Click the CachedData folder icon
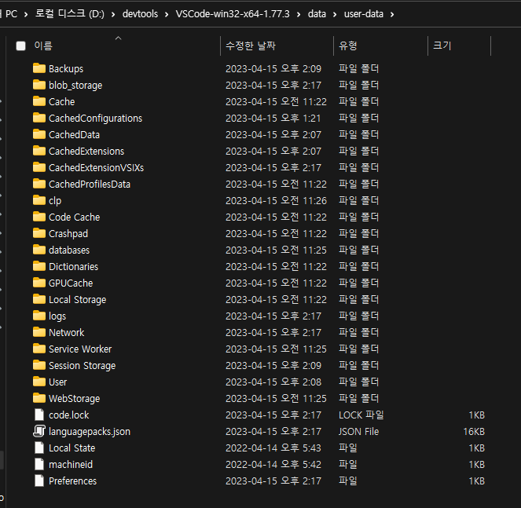Viewport: 521px width, 508px height. click(x=39, y=134)
